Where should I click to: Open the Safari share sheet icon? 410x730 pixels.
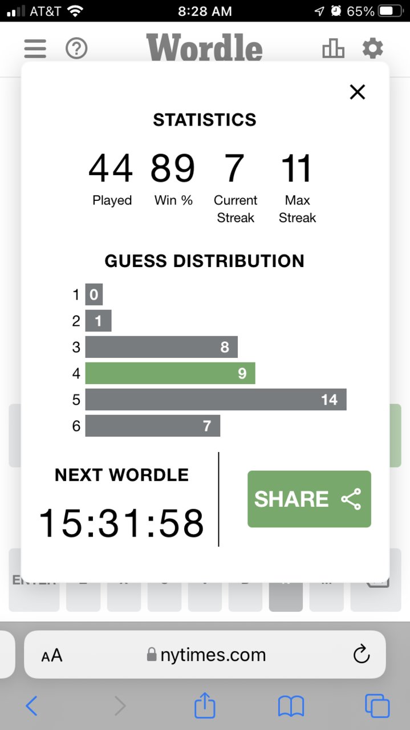coord(205,705)
